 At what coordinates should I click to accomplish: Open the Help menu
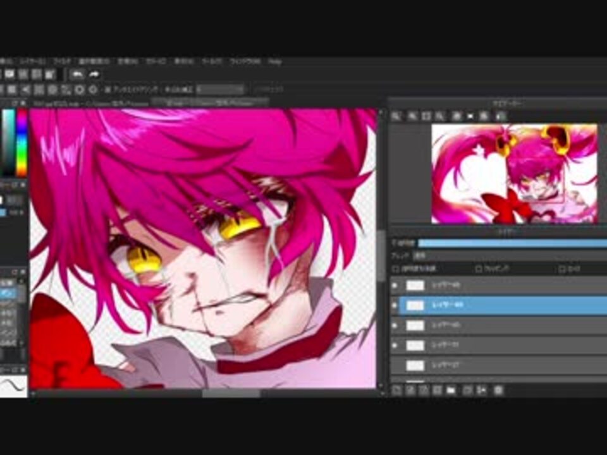coord(274,61)
